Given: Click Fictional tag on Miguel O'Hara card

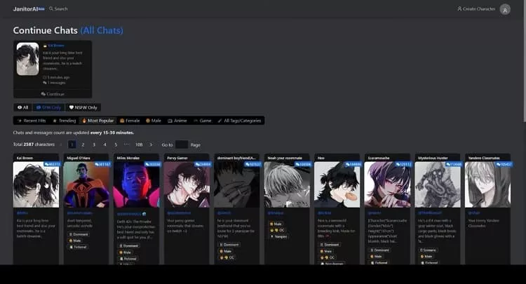Looking at the screenshot, I should point(78,247).
